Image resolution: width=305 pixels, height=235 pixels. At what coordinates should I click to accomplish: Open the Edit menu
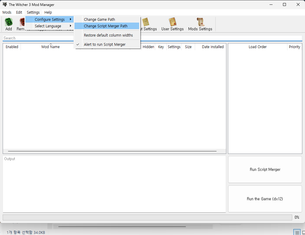pos(19,12)
